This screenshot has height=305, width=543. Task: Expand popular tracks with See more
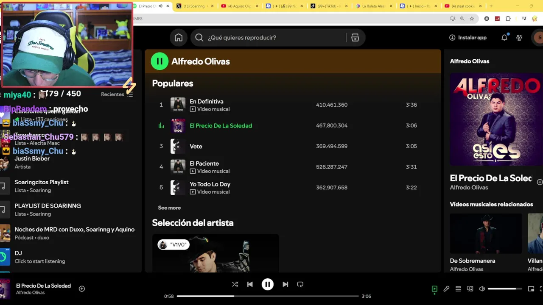click(169, 208)
